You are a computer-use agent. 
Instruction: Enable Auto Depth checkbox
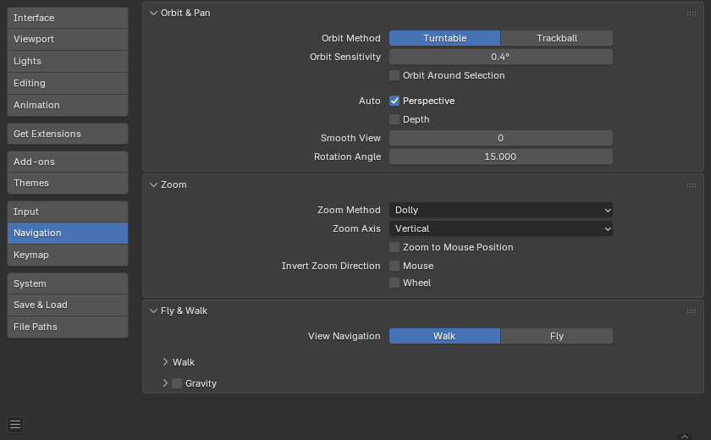pyautogui.click(x=394, y=119)
